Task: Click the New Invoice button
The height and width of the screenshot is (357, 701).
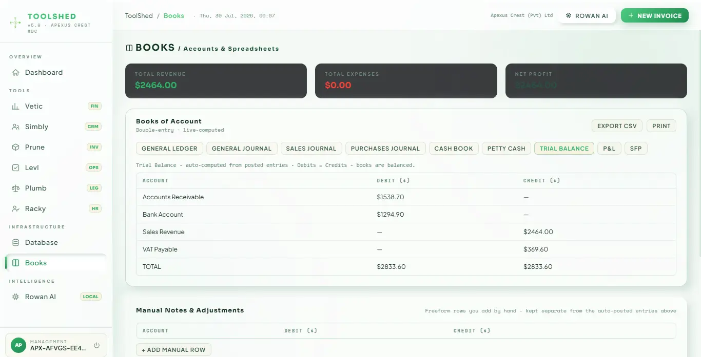Action: (654, 16)
